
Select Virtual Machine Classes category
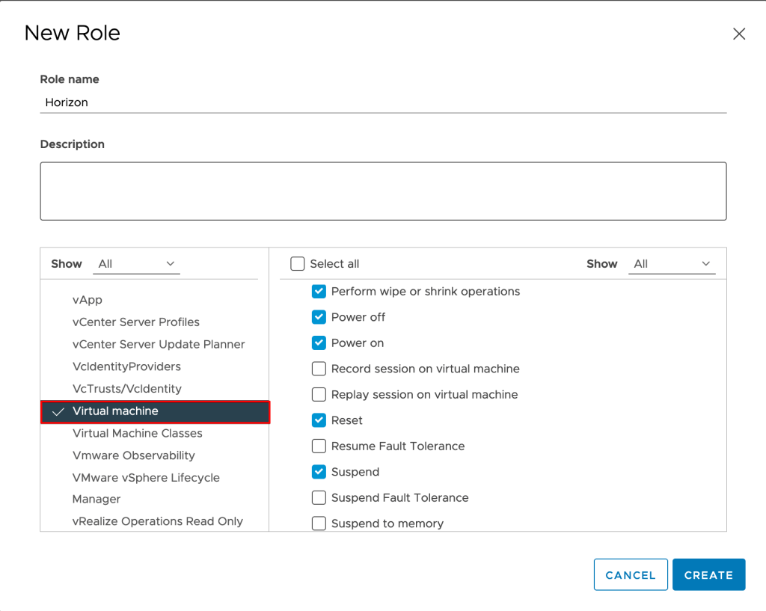tap(138, 433)
